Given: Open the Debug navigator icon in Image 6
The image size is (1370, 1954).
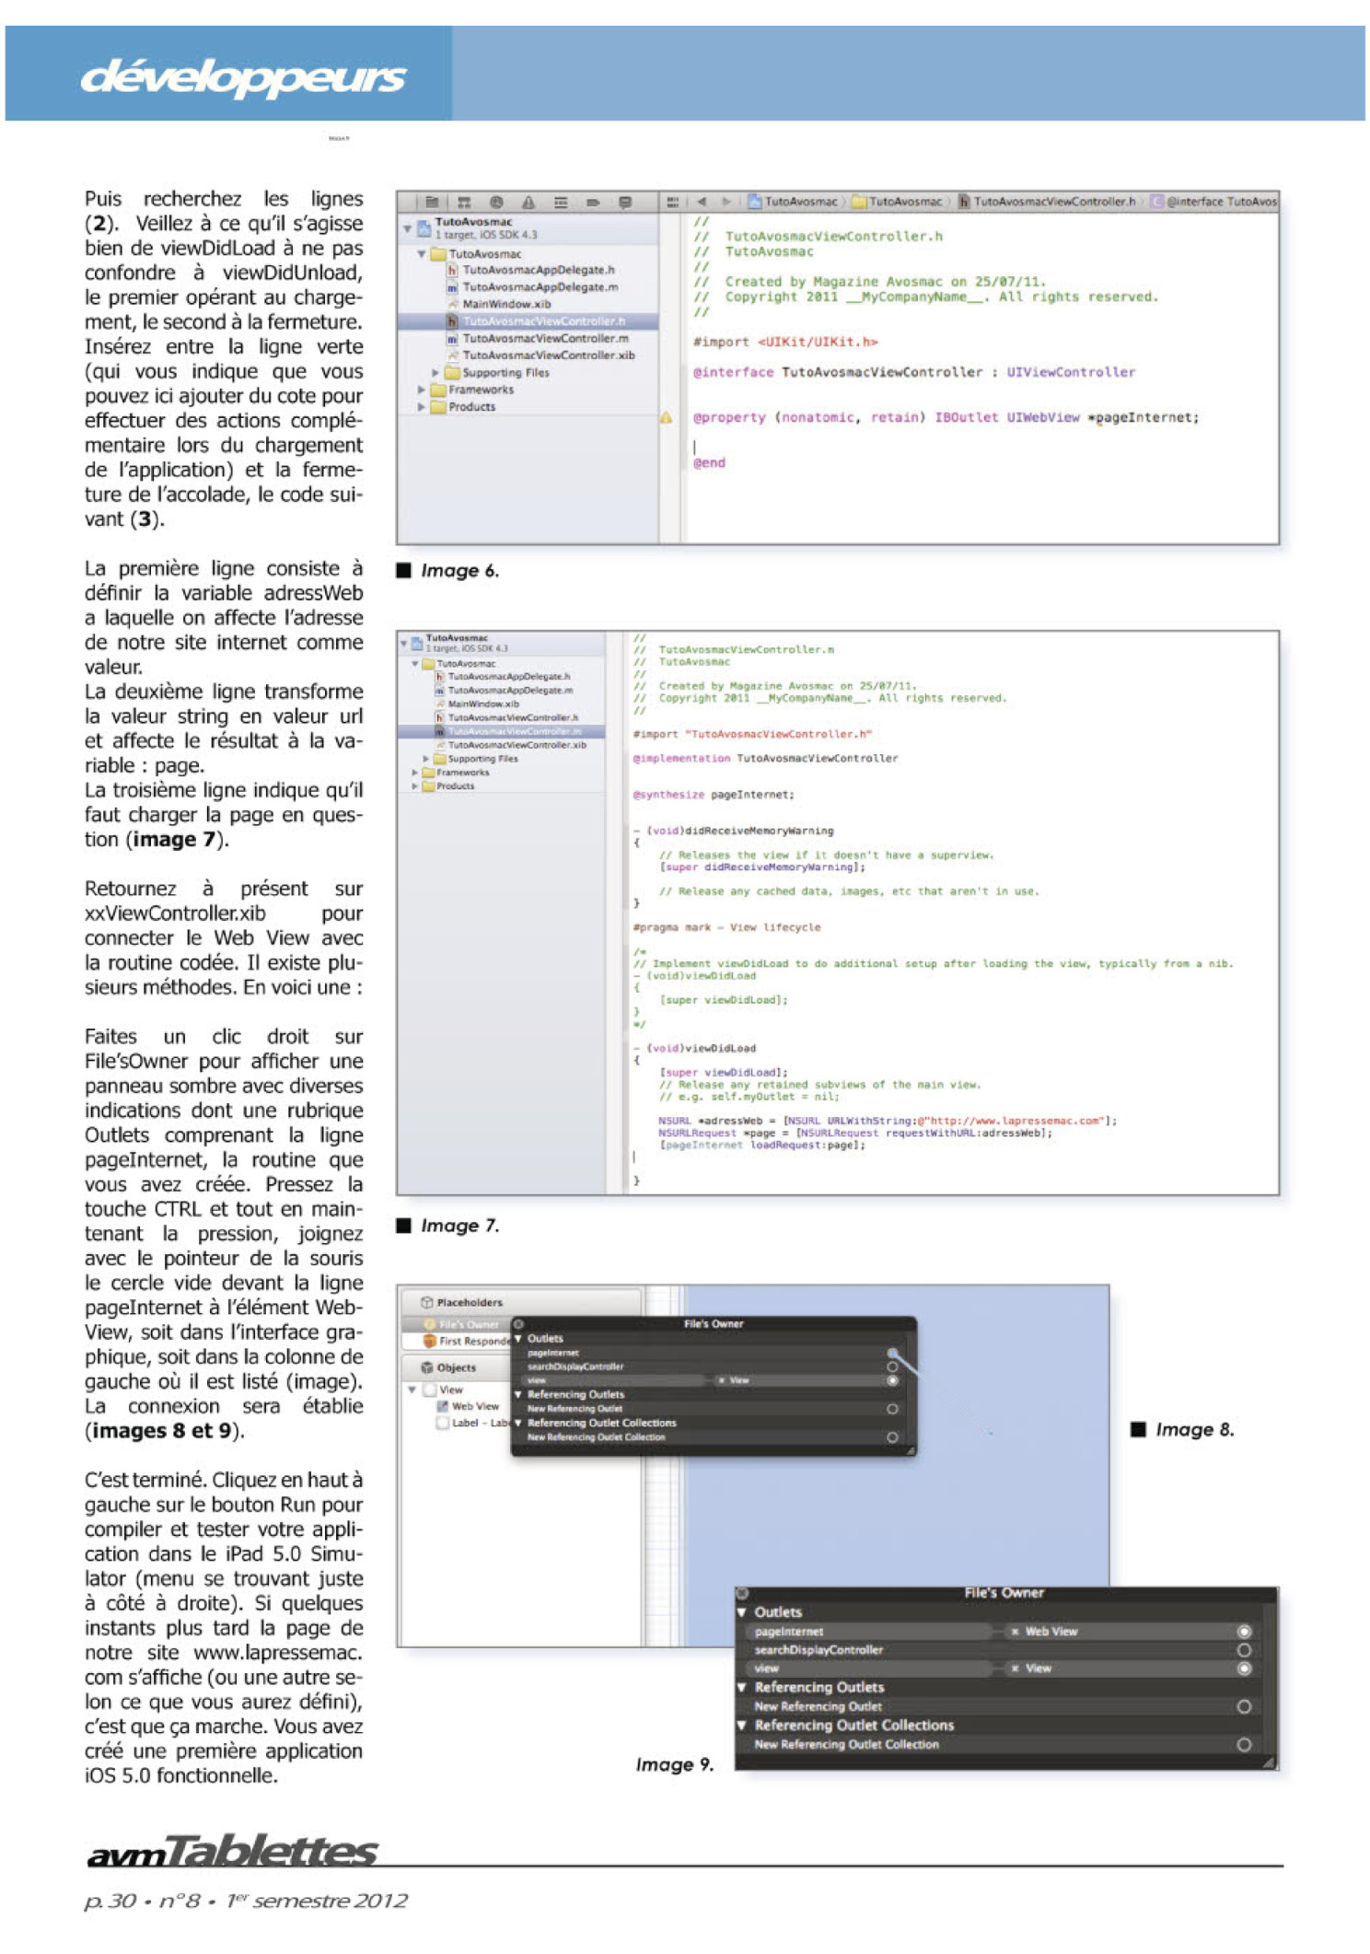Looking at the screenshot, I should [561, 202].
